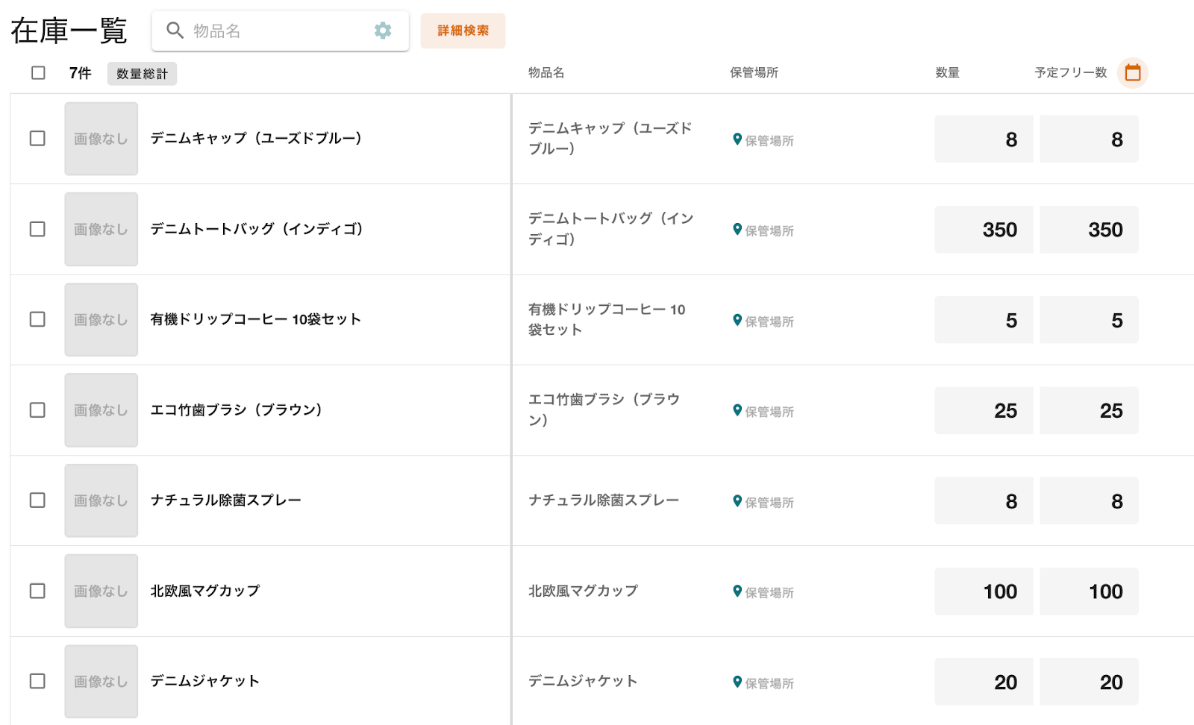Viewport: 1194px width, 725px height.
Task: Click the calendar icon in header
Action: click(1132, 72)
